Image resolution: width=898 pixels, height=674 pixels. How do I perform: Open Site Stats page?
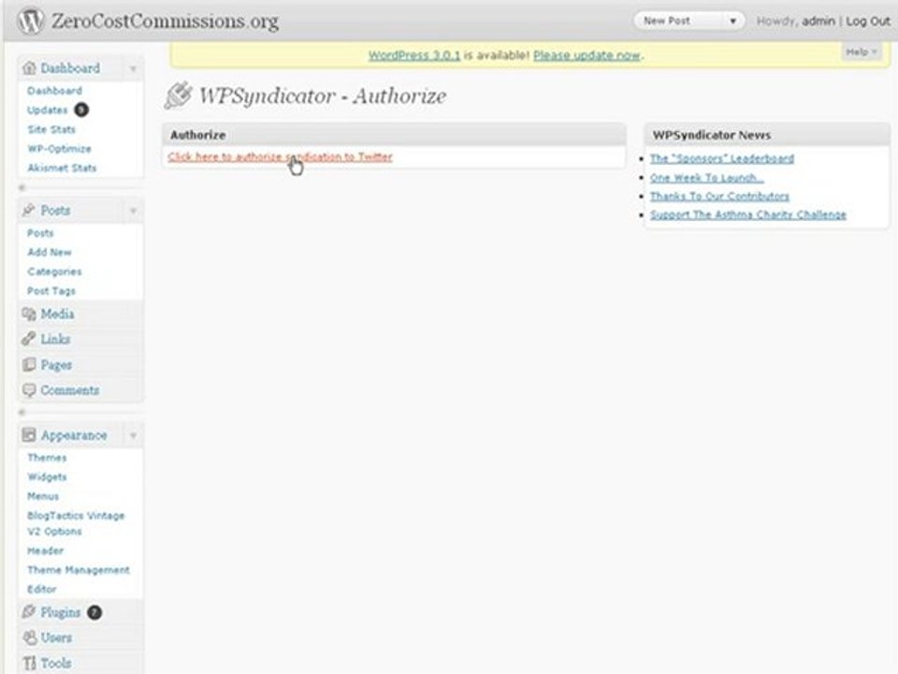tap(51, 129)
